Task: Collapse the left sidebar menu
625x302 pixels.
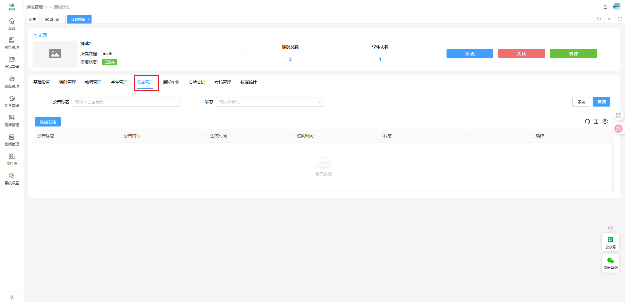Action: pyautogui.click(x=12, y=297)
